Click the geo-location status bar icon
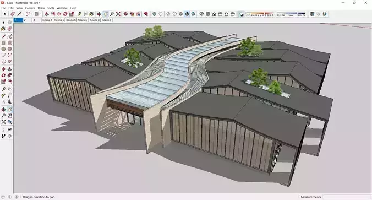The image size is (372, 200). tap(3, 197)
